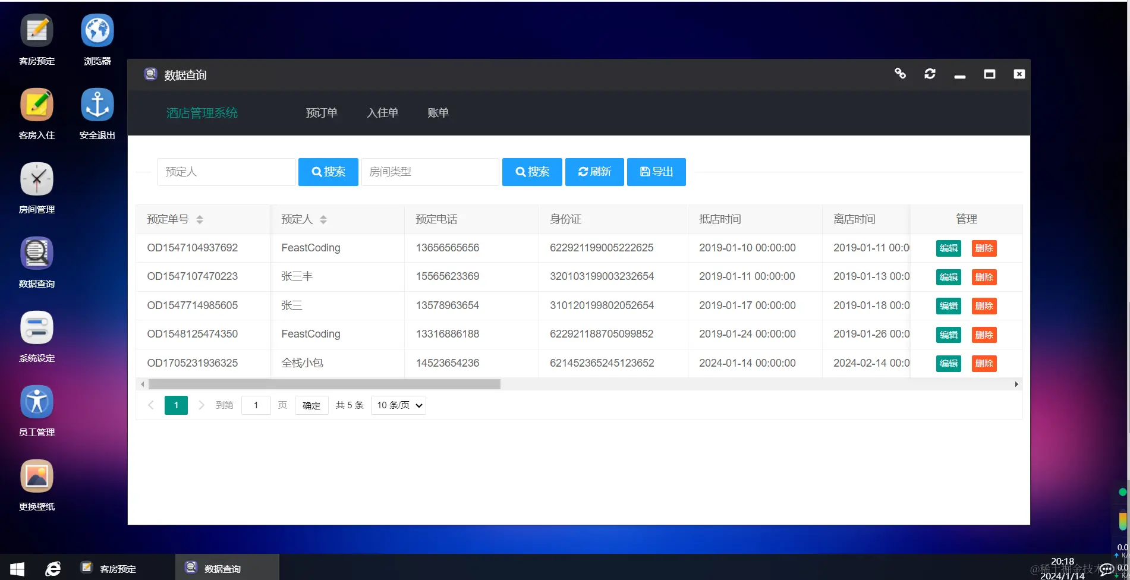The image size is (1130, 580).
Task: Focus the 预定人 search field
Action: click(x=226, y=172)
